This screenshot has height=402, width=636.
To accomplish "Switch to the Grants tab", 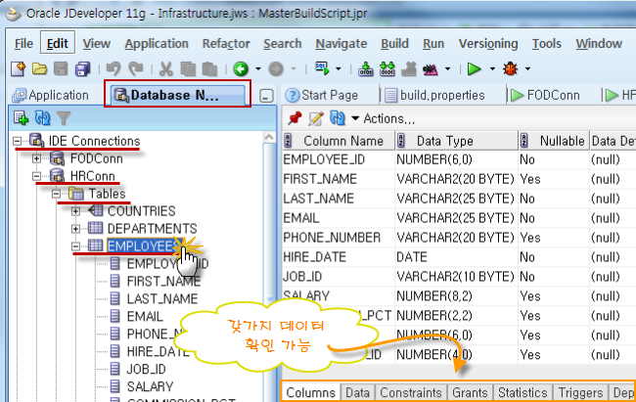I will pos(470,392).
